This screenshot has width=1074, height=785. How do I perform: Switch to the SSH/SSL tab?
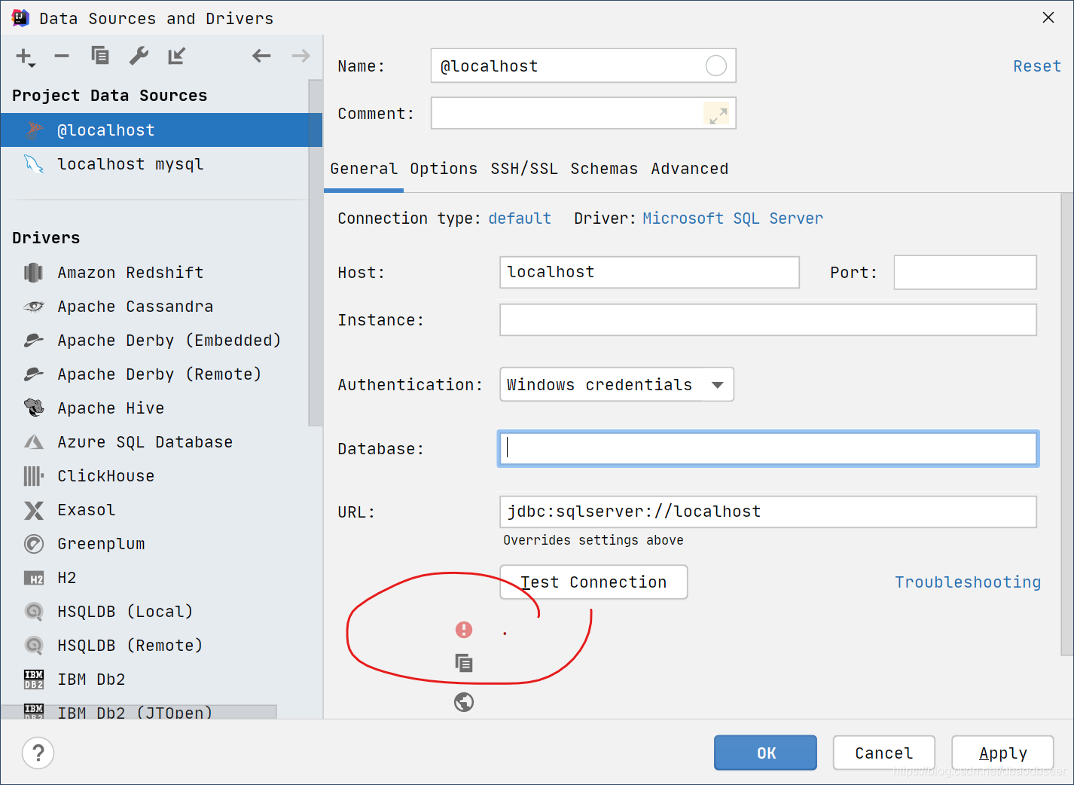point(524,169)
